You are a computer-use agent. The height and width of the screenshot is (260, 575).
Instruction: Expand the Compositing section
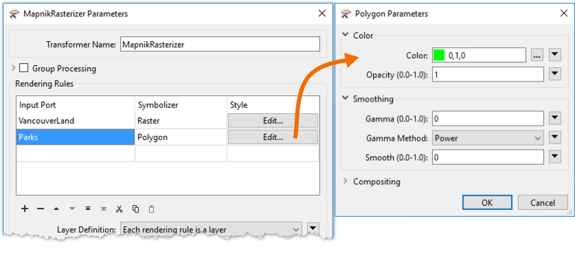[345, 181]
